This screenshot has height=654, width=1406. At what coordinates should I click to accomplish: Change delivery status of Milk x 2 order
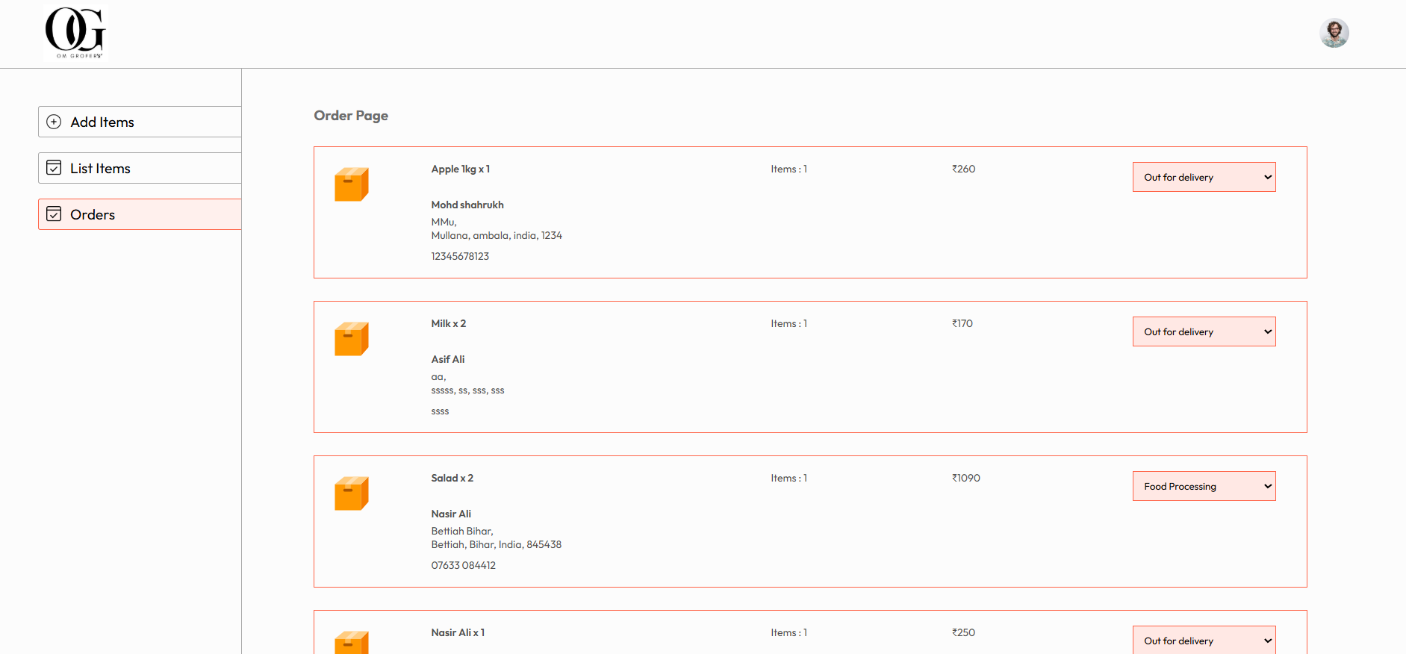pos(1204,331)
